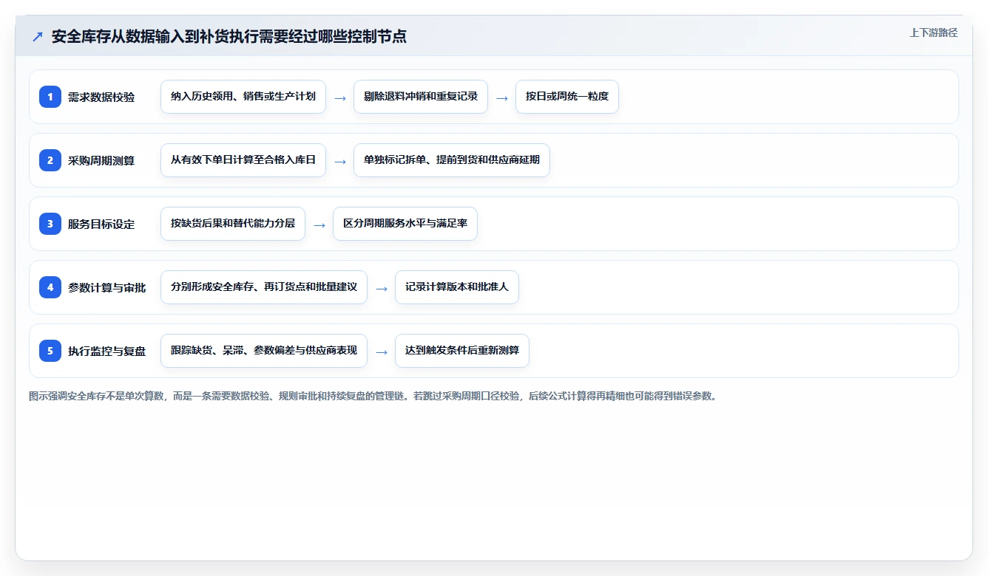Click step number badge 5
The height and width of the screenshot is (576, 988).
pos(50,351)
